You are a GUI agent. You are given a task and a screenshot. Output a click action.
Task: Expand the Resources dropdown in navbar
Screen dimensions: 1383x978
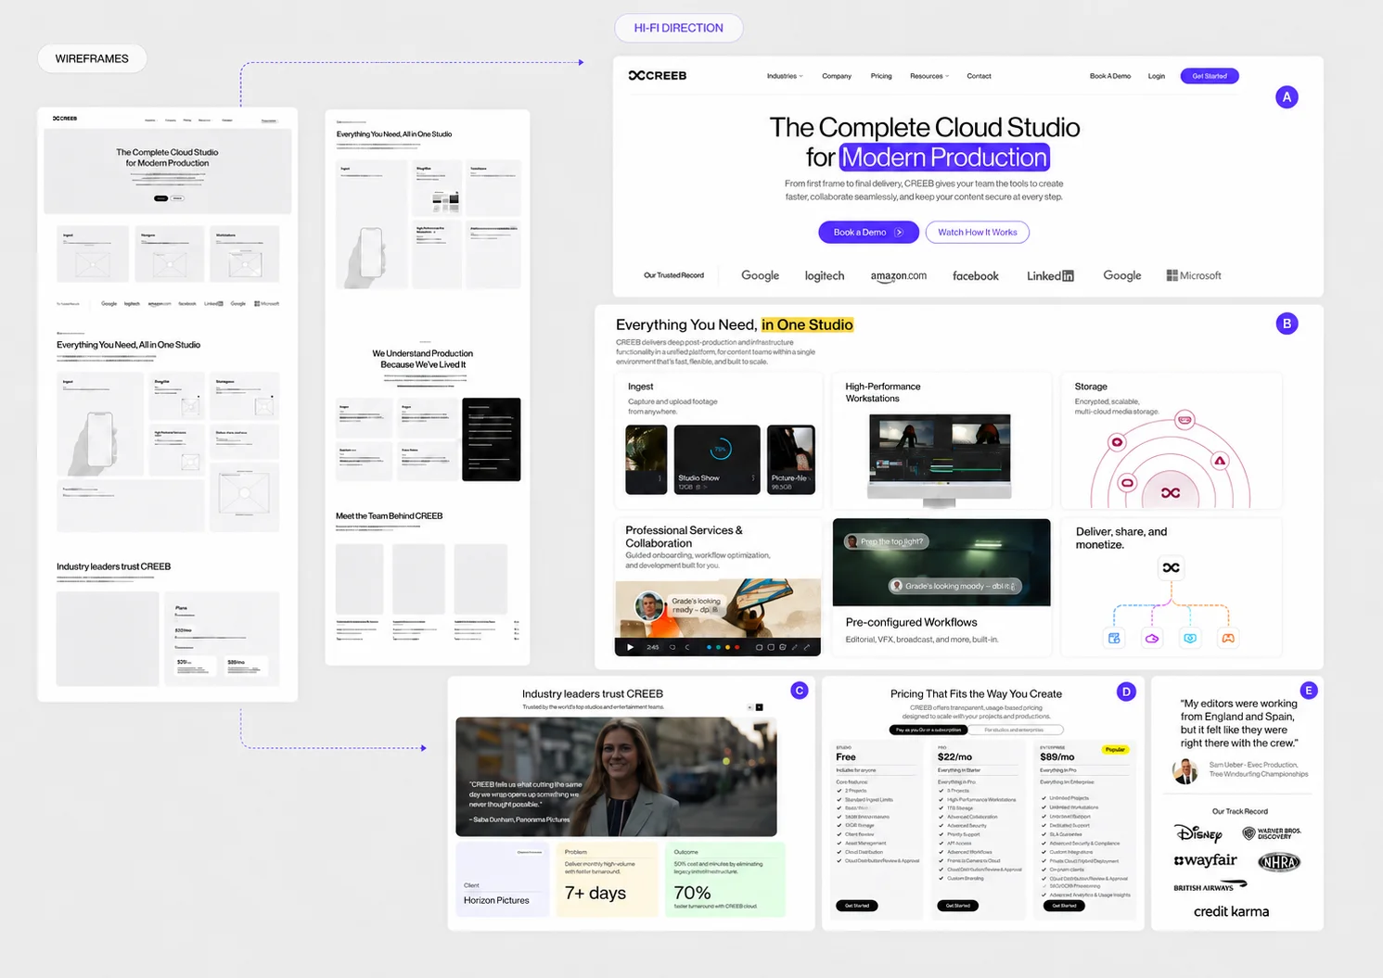pyautogui.click(x=929, y=76)
